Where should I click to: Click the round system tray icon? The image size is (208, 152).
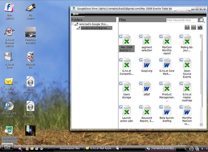tap(191, 149)
